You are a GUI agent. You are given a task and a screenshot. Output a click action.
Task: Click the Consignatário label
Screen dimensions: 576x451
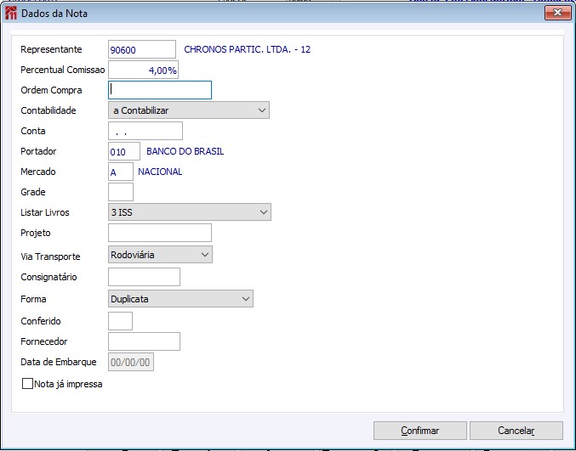(x=48, y=277)
